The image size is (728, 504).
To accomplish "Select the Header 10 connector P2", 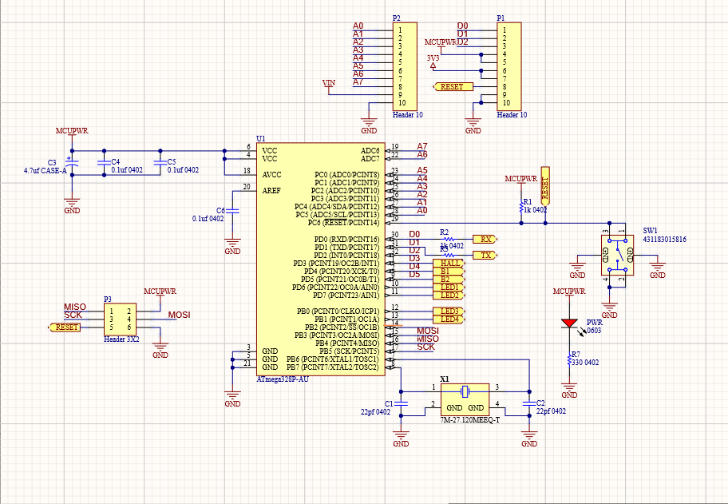I will pyautogui.click(x=403, y=64).
